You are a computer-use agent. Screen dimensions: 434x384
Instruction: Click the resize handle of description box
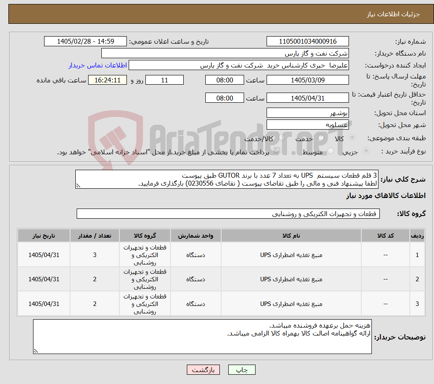click(78, 186)
